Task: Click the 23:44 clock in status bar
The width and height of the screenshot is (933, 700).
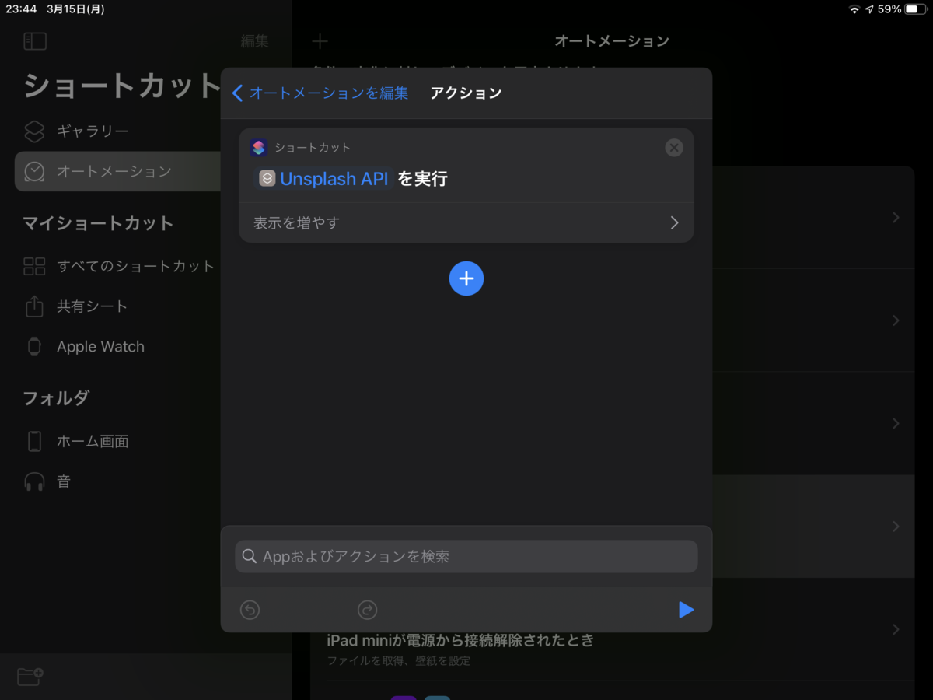Action: pos(22,9)
